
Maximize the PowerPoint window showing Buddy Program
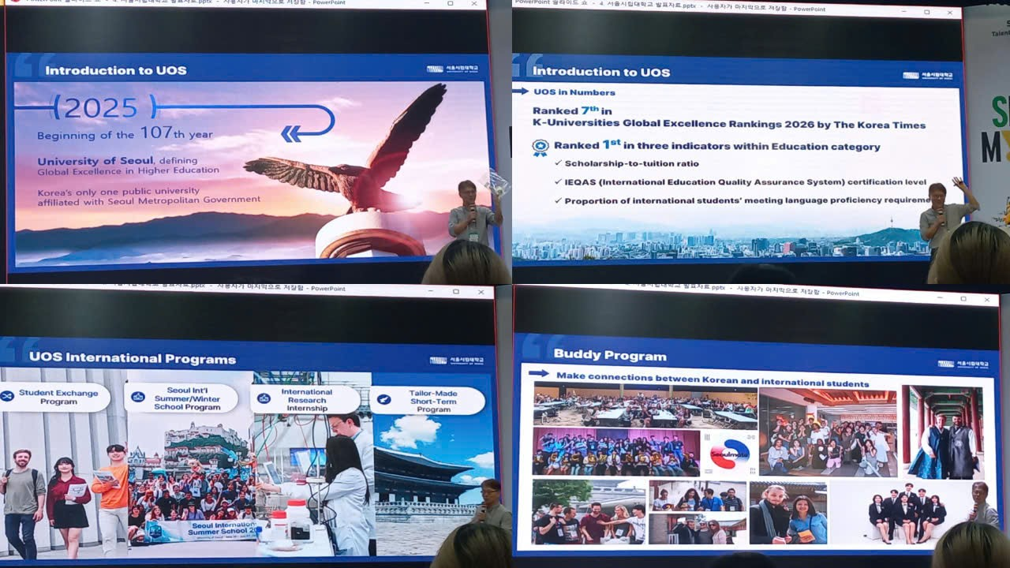963,299
